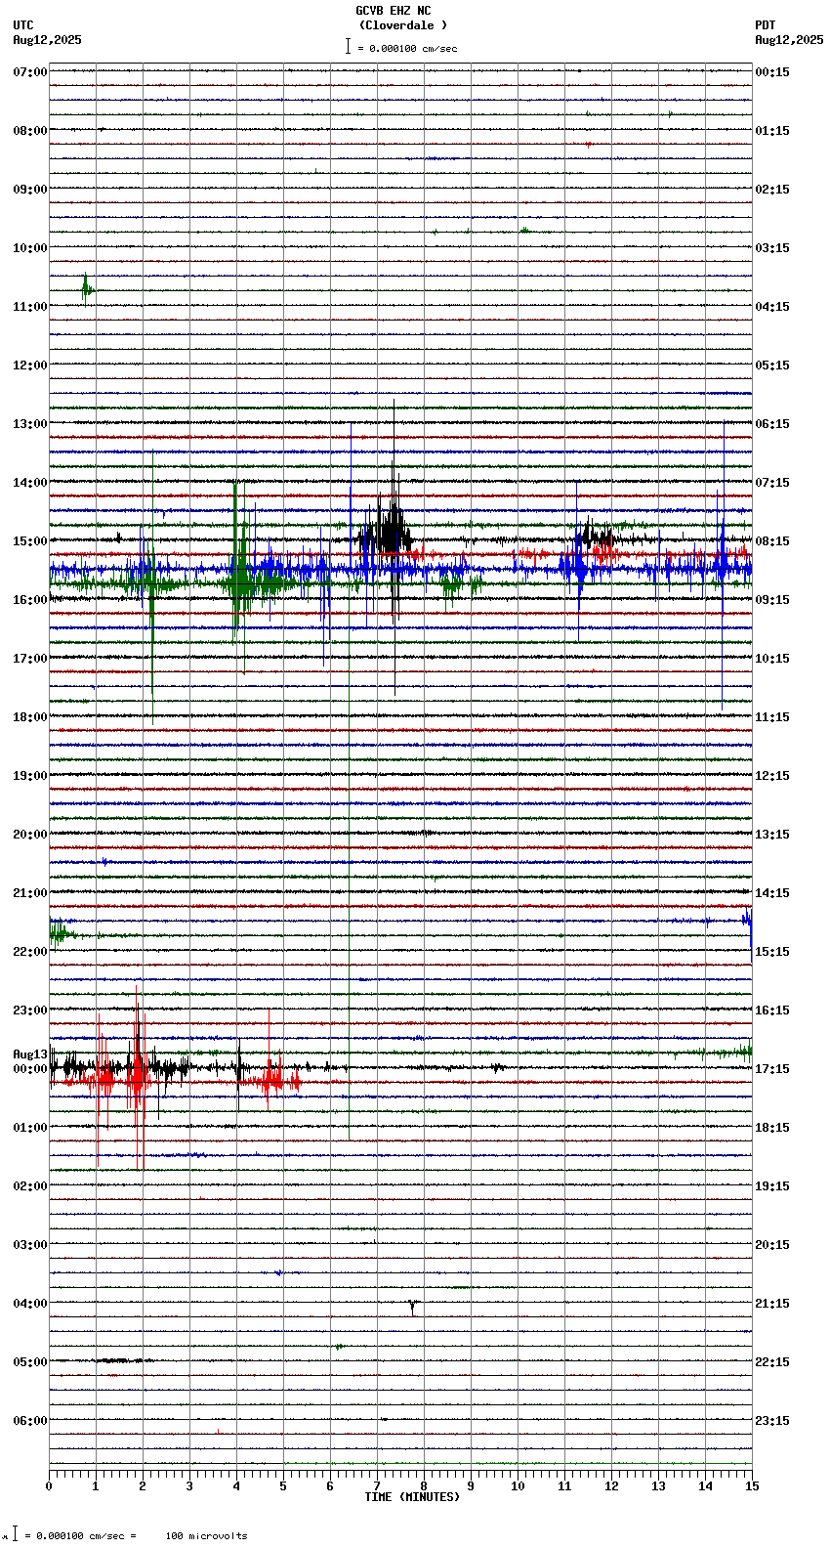Click the 0 minute axis tick label
The width and height of the screenshot is (830, 1548).
(x=49, y=1486)
